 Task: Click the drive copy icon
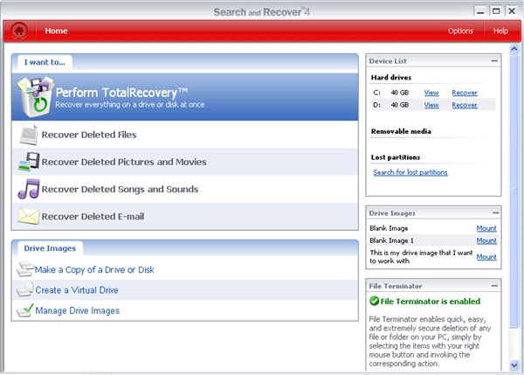point(25,269)
